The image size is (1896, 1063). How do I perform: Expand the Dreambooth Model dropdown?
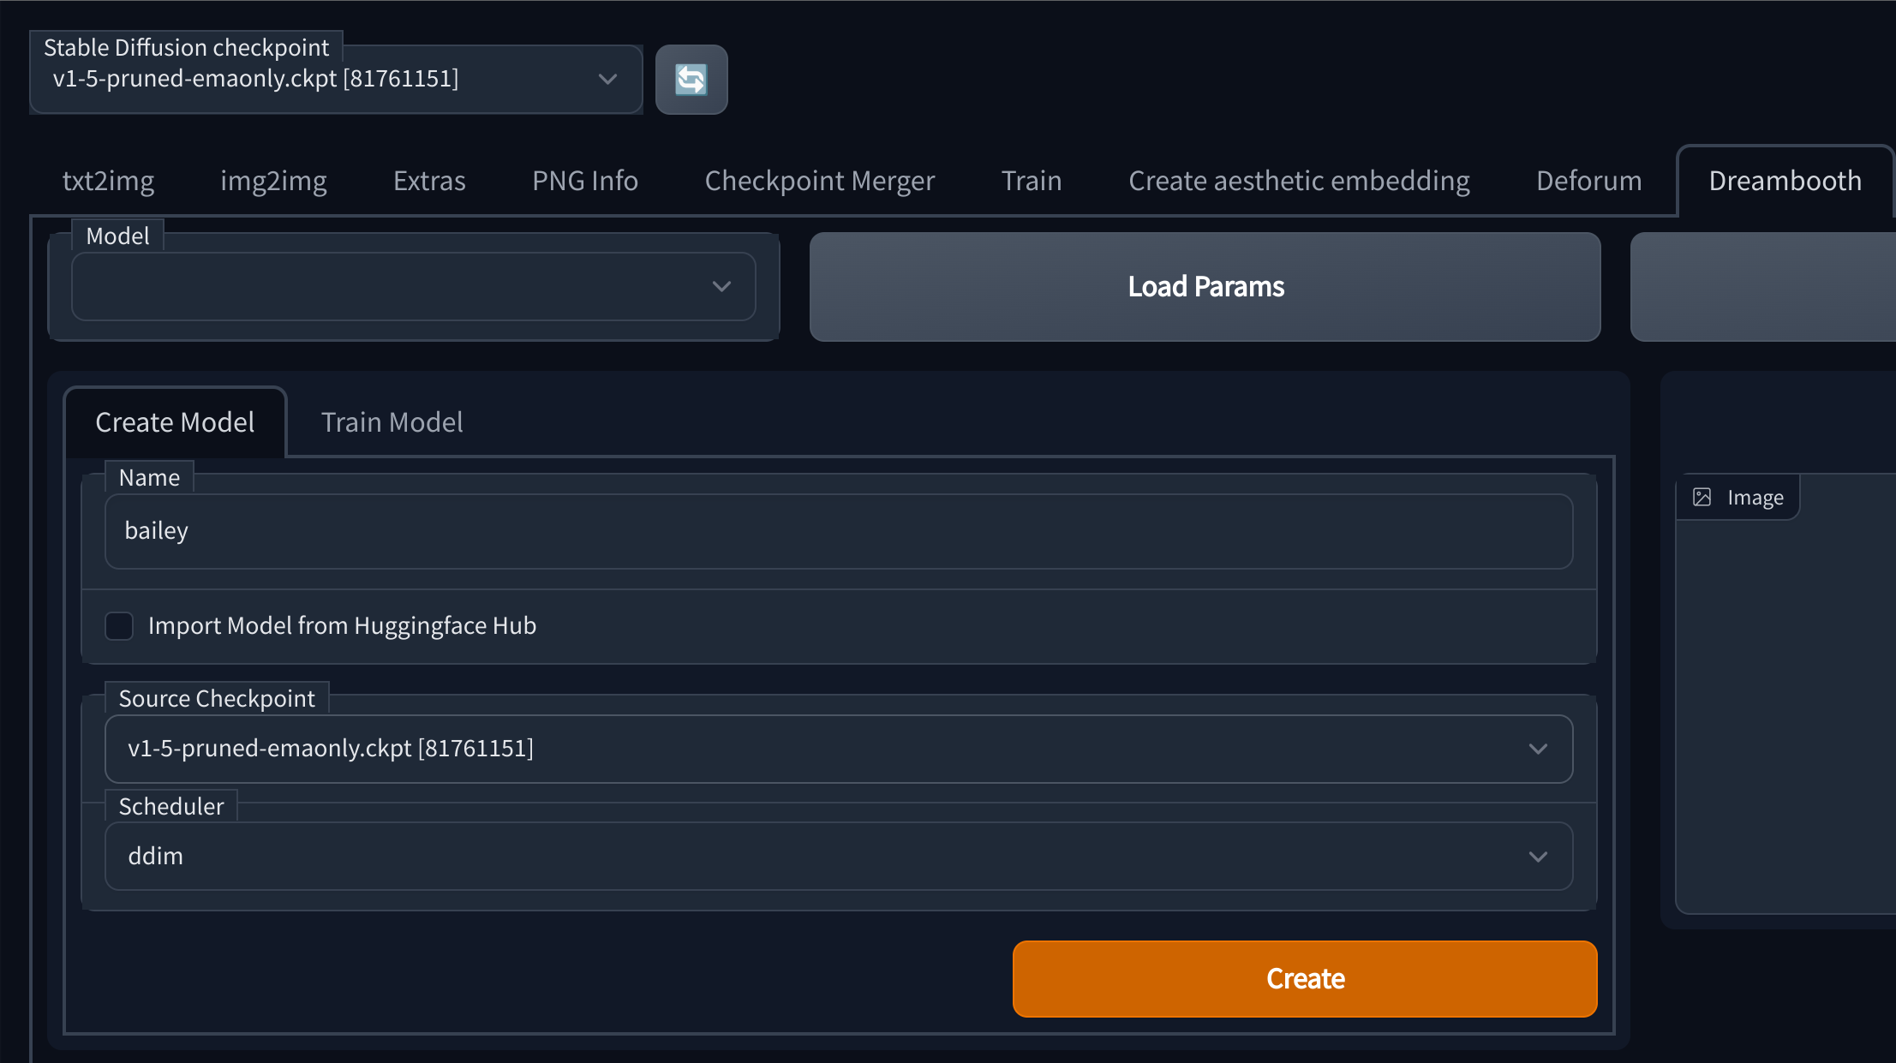[413, 286]
